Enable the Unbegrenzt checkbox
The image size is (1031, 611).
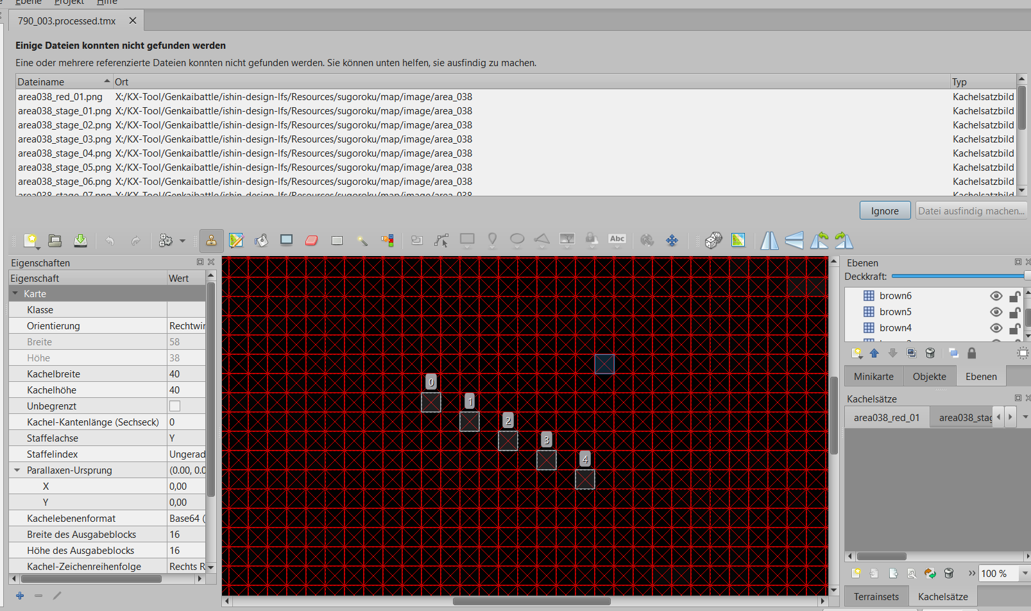click(x=175, y=406)
